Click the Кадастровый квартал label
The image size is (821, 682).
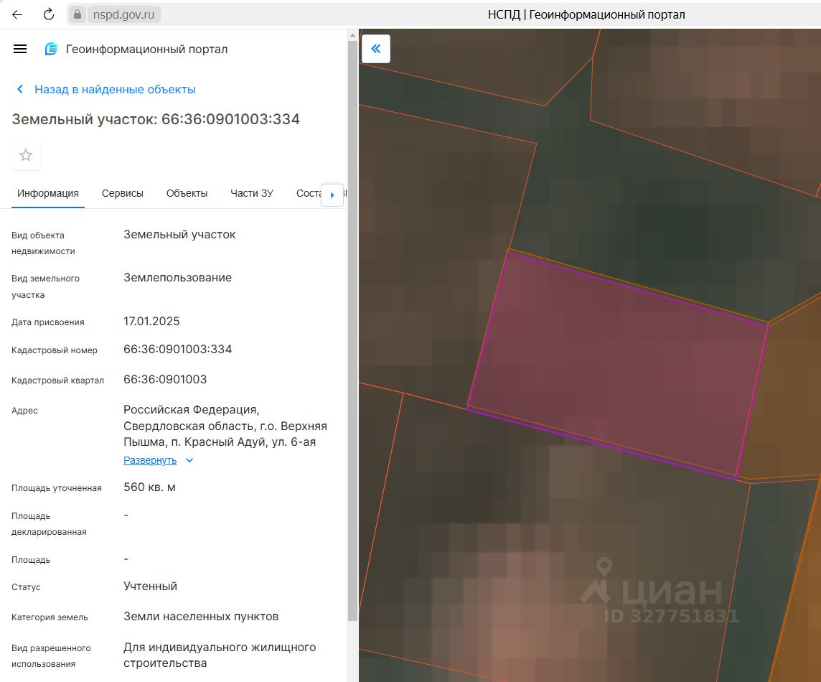pyautogui.click(x=57, y=380)
